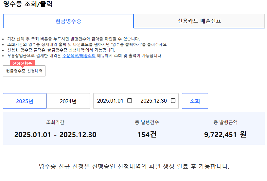
Task: Switch to the 신용카드 매출전표 tab
Action: coord(199,21)
